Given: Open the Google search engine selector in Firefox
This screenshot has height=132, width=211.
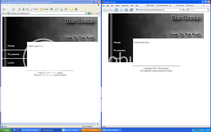Looking at the screenshot, I should pos(188,10).
